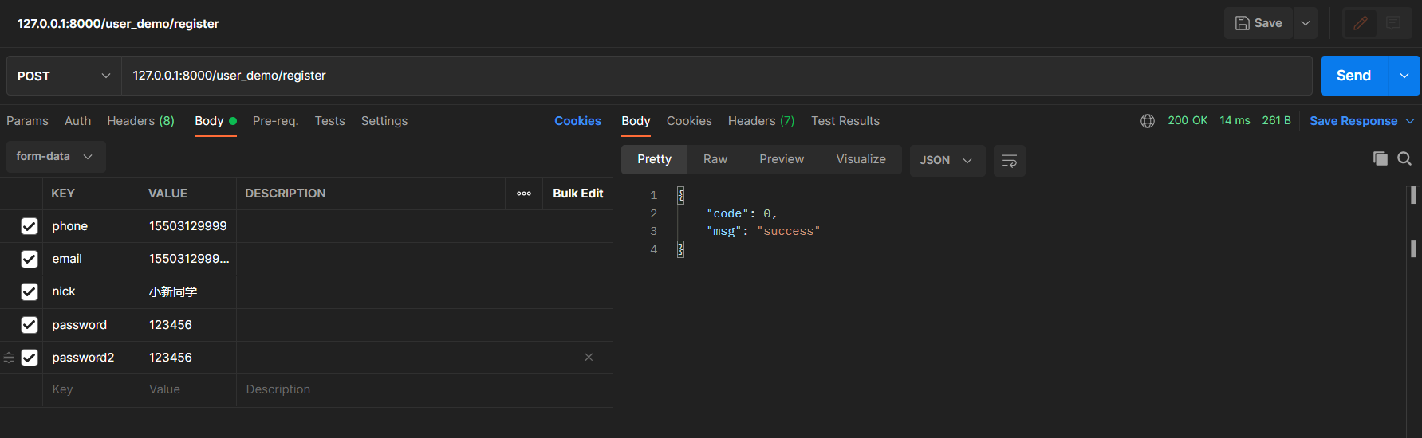Delete the password2 row with X

tap(589, 357)
